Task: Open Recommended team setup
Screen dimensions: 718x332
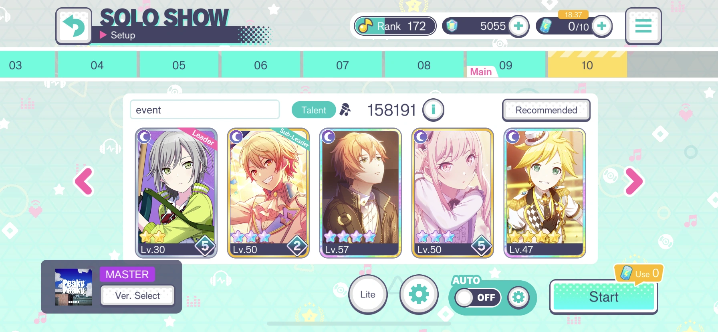Action: coord(546,110)
